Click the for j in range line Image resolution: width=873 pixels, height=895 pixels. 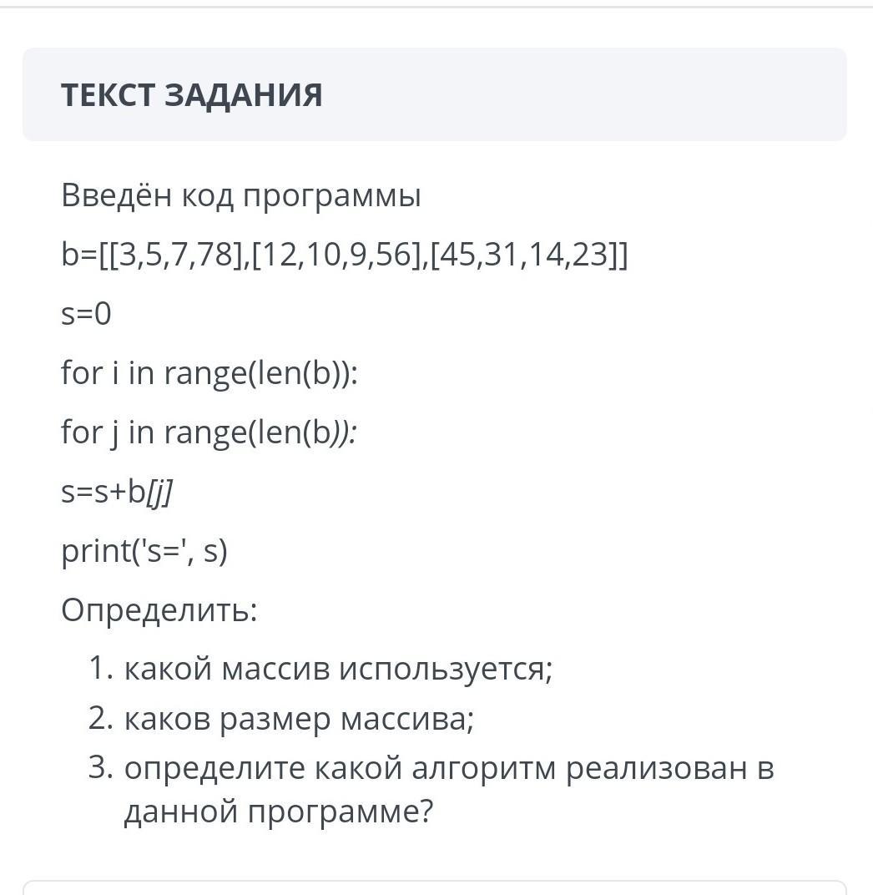point(209,432)
